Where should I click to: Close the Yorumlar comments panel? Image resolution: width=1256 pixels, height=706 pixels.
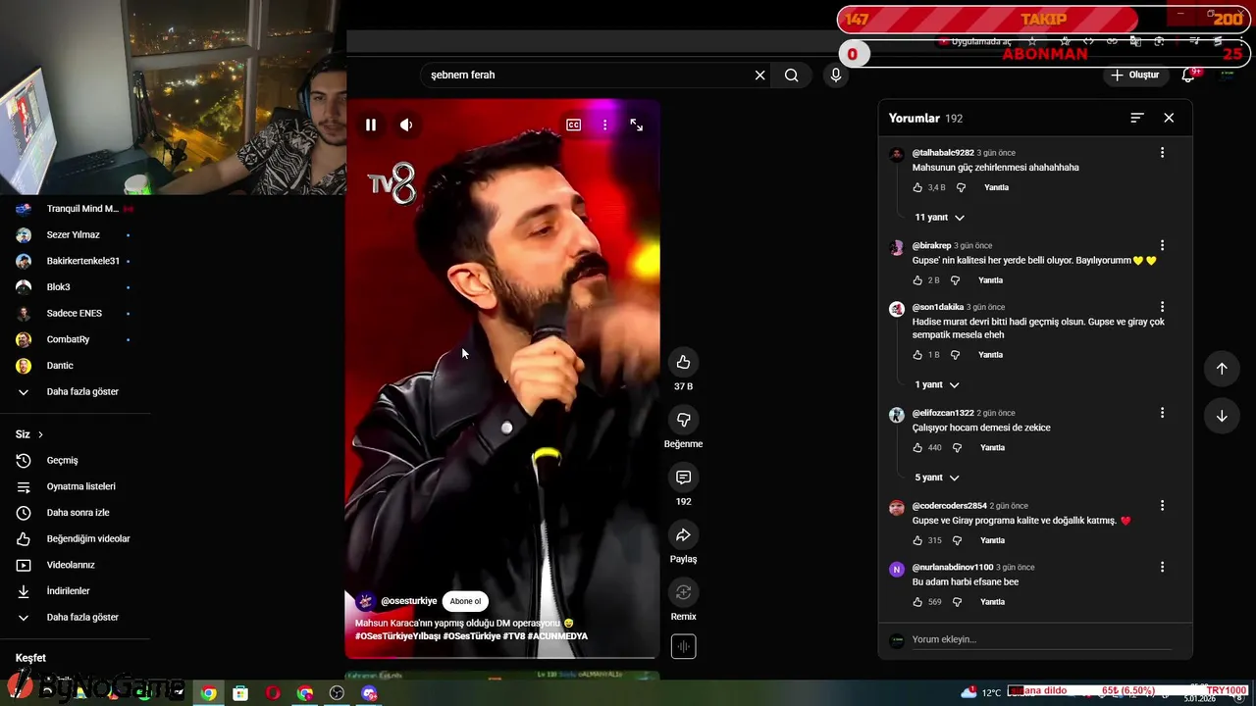click(x=1169, y=118)
